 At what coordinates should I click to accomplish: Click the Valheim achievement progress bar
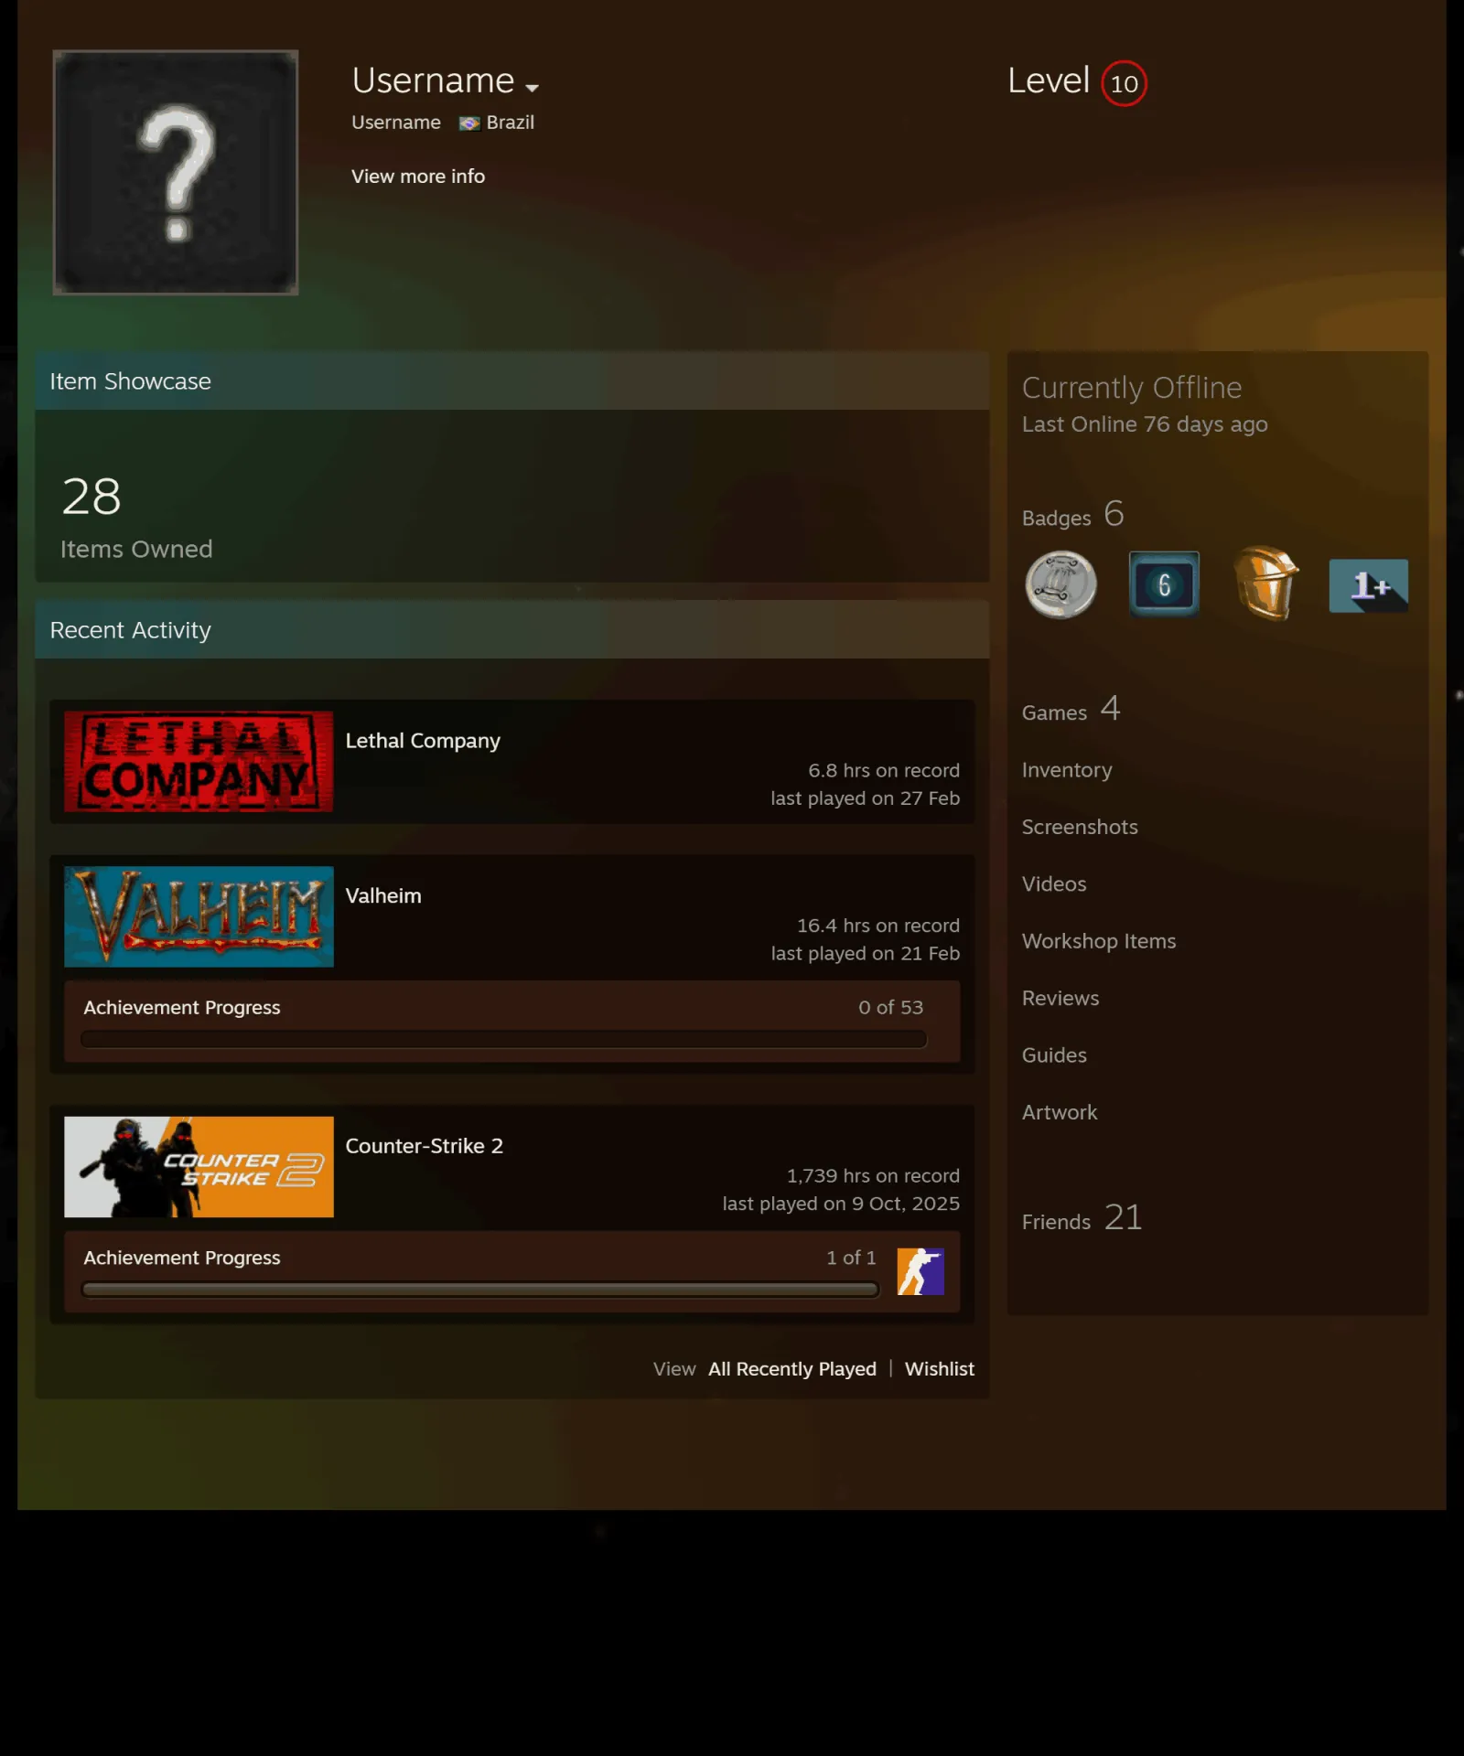[504, 1039]
